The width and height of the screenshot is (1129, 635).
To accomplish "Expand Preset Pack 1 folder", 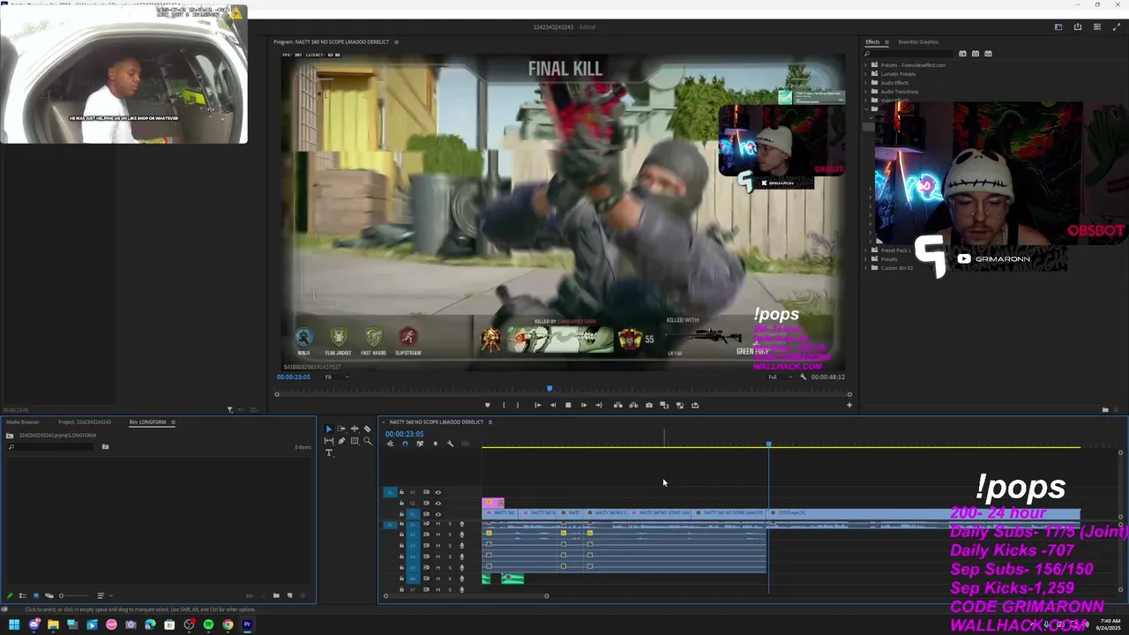I will click(865, 250).
